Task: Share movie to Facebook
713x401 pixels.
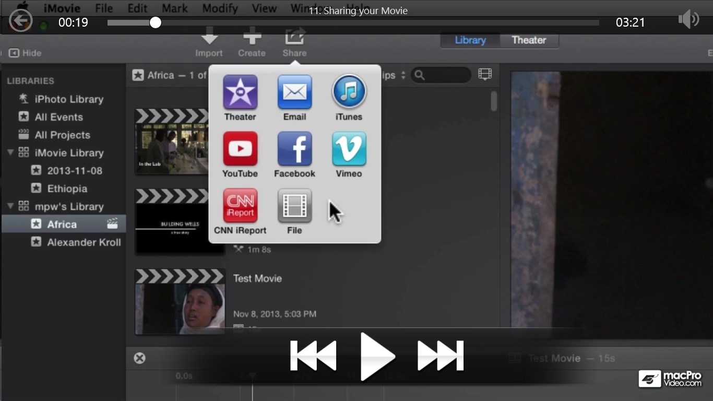Action: [294, 155]
